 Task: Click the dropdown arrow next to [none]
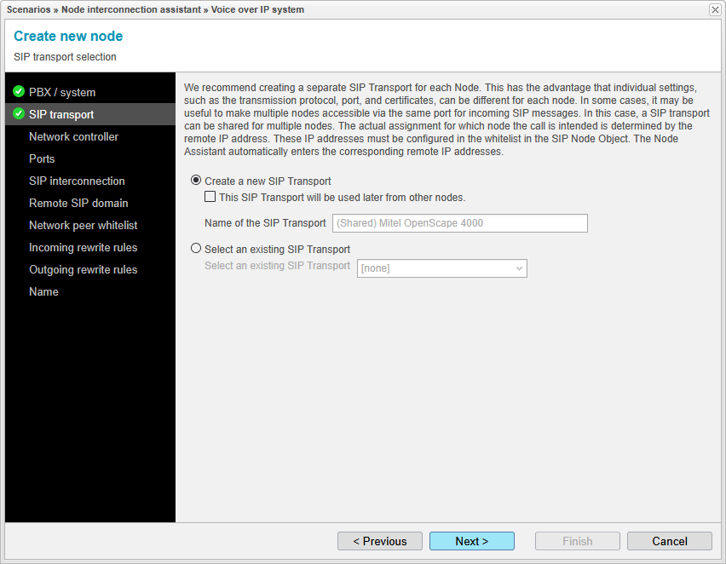coord(519,268)
